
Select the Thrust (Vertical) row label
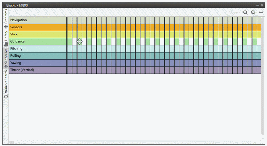click(x=38, y=70)
